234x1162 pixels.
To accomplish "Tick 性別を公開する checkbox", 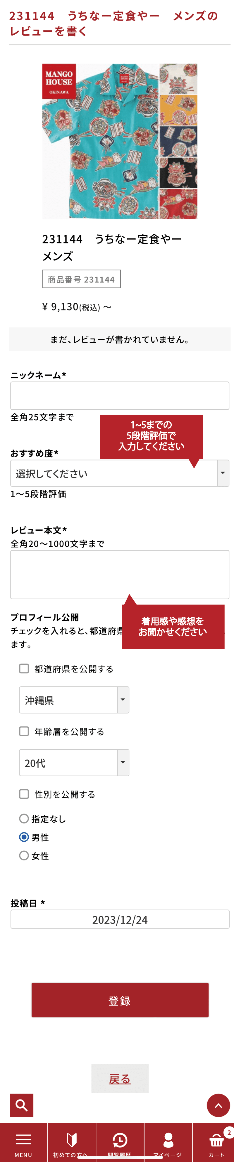I will point(24,794).
